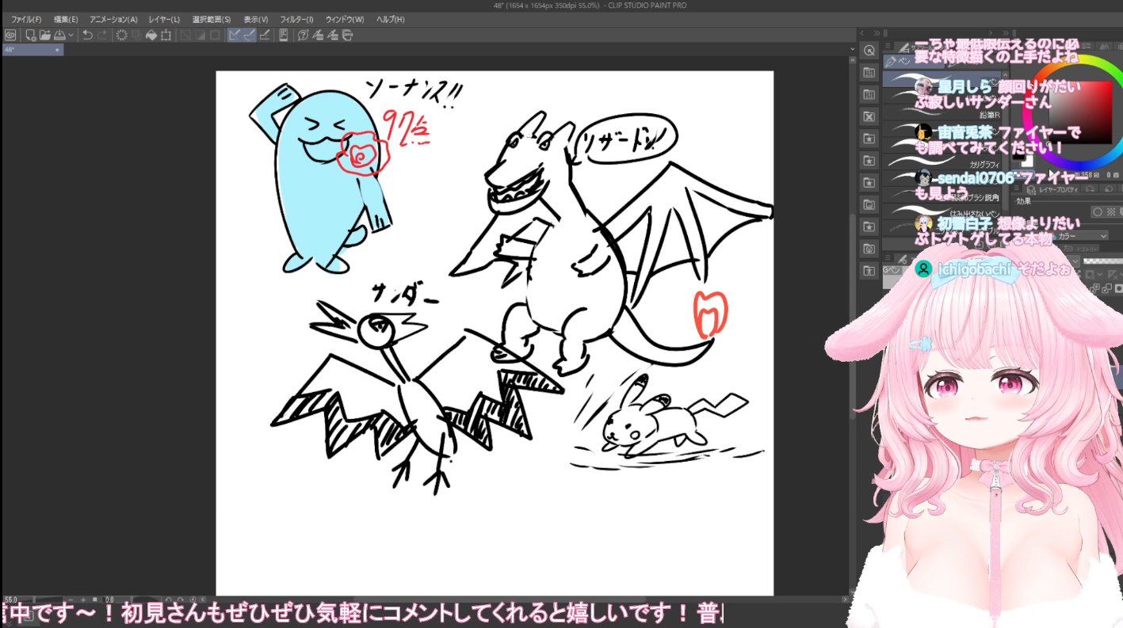Switch to the 48* canvas tab

click(x=32, y=49)
